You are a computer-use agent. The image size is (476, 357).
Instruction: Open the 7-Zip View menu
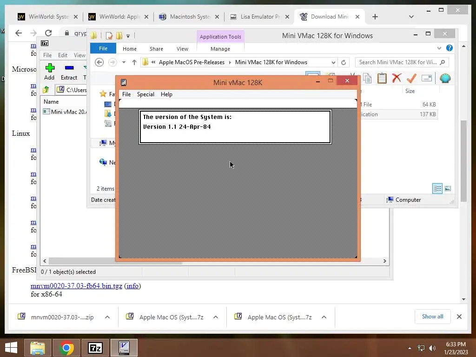point(79,55)
